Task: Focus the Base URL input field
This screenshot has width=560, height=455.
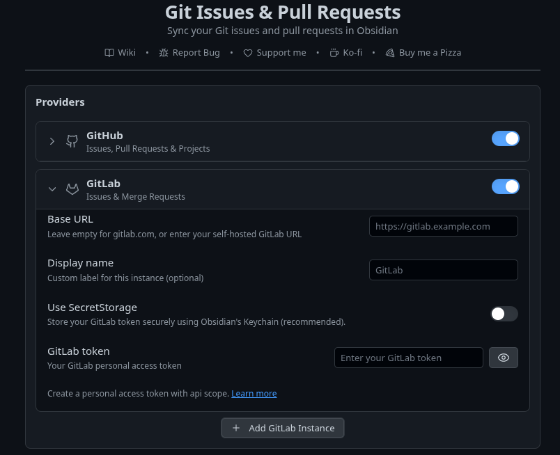Action: 443,226
